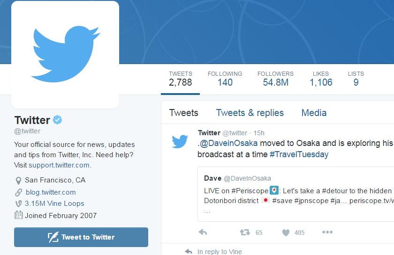Click the large Twitter bird profile picture
The width and height of the screenshot is (394, 255).
tap(65, 55)
